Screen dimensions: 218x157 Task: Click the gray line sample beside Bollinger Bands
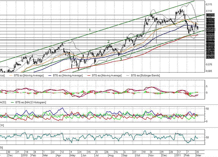coord(128,75)
